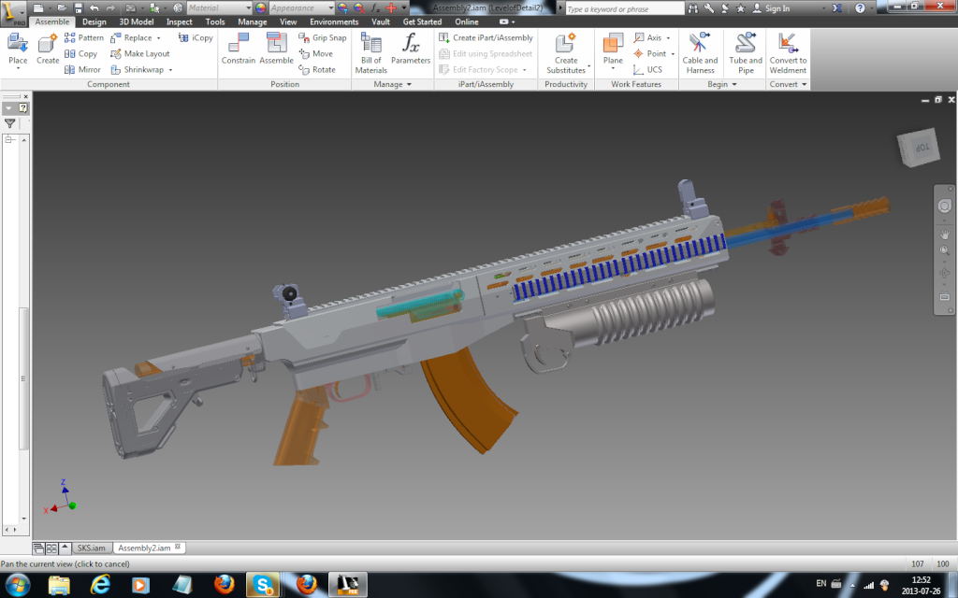Expand the browser tree root node

pos(9,140)
